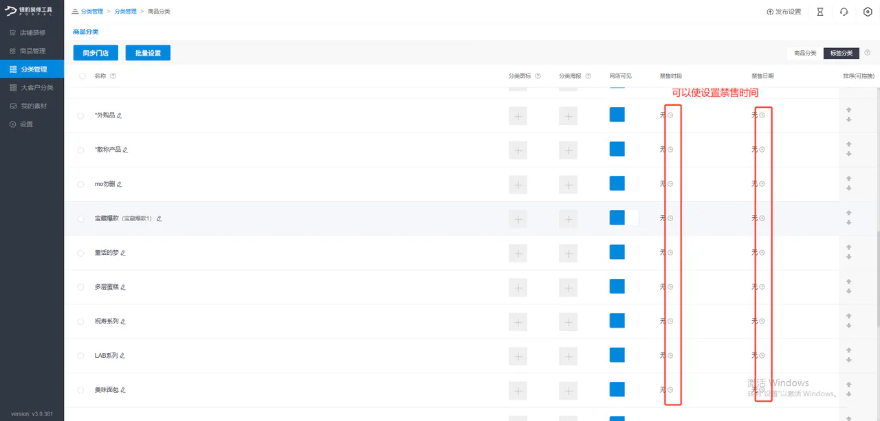Collapse sidebar with the breadcrumb menu icon
This screenshot has width=880, height=421.
tap(75, 12)
